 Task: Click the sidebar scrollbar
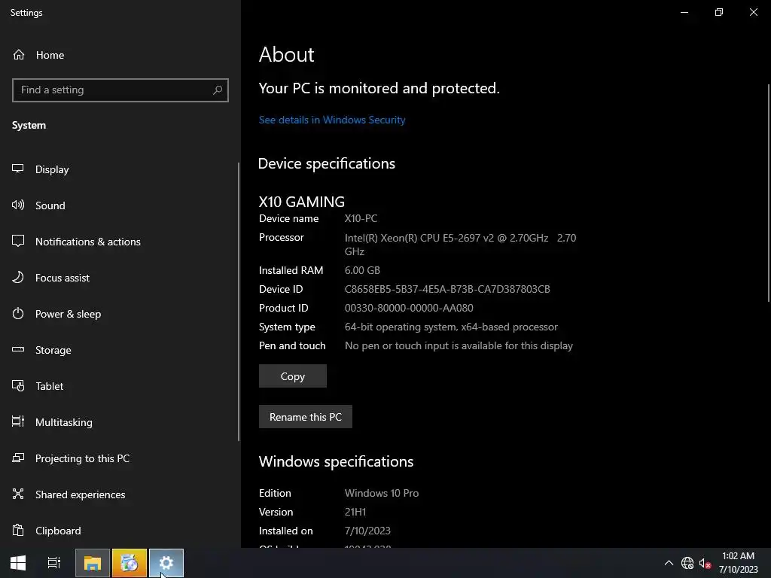click(239, 302)
